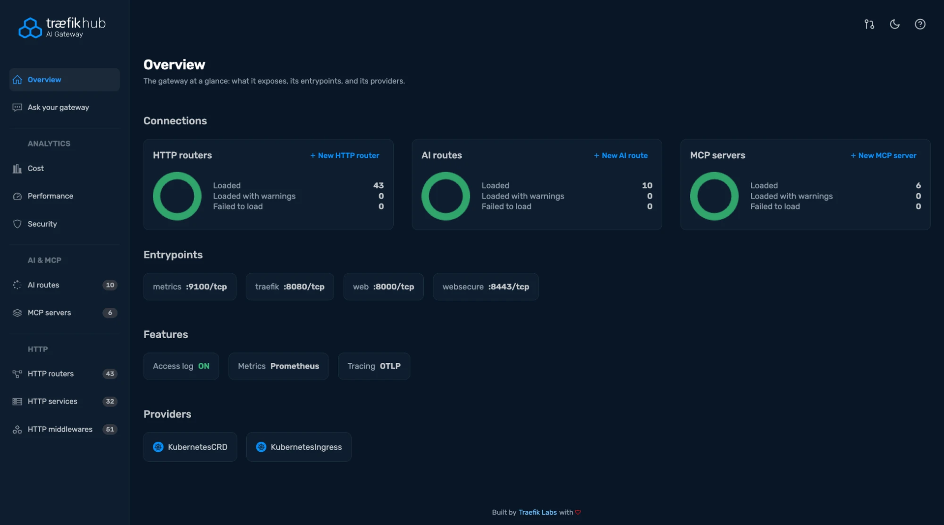Click the AI routes donut chart
The height and width of the screenshot is (525, 944).
coord(446,196)
